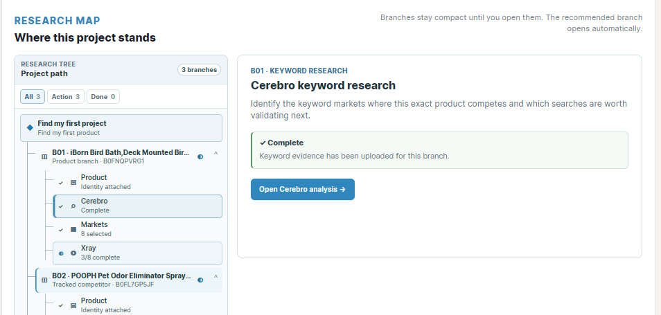Click the Complete status banner
The image size is (661, 315).
click(x=439, y=150)
